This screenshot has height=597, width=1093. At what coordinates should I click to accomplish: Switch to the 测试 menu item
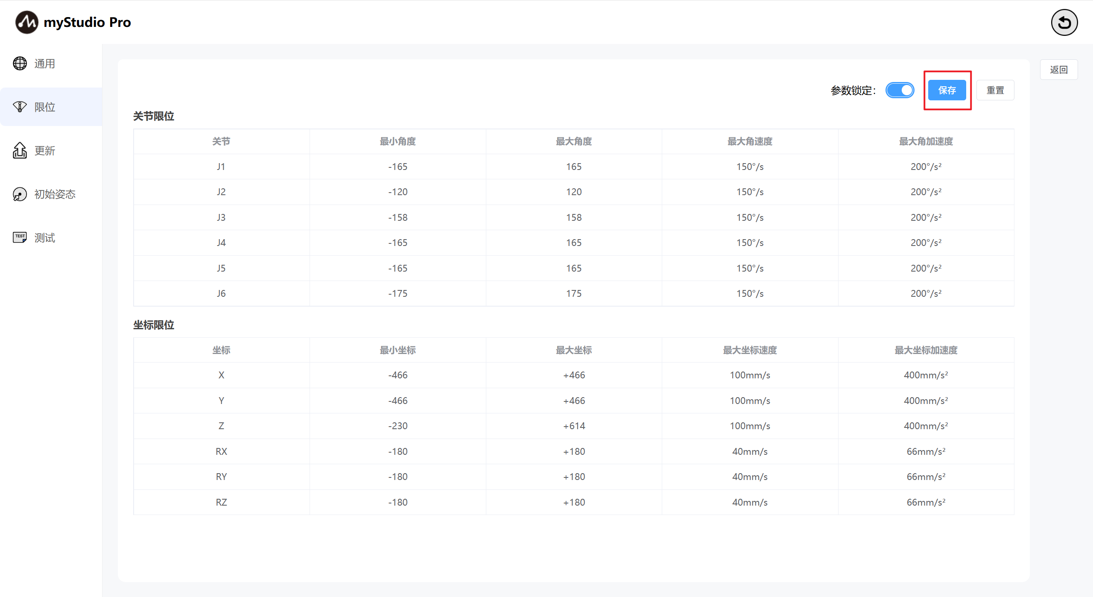click(45, 237)
